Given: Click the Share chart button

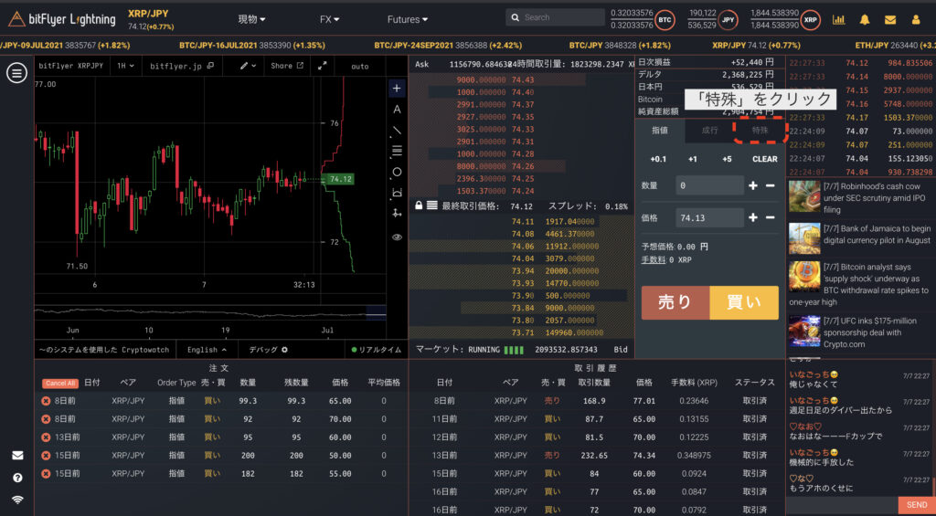Looking at the screenshot, I should 287,67.
